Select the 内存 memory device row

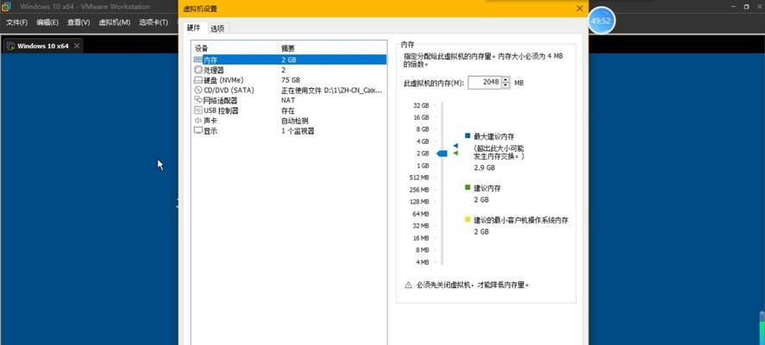[x=290, y=60]
